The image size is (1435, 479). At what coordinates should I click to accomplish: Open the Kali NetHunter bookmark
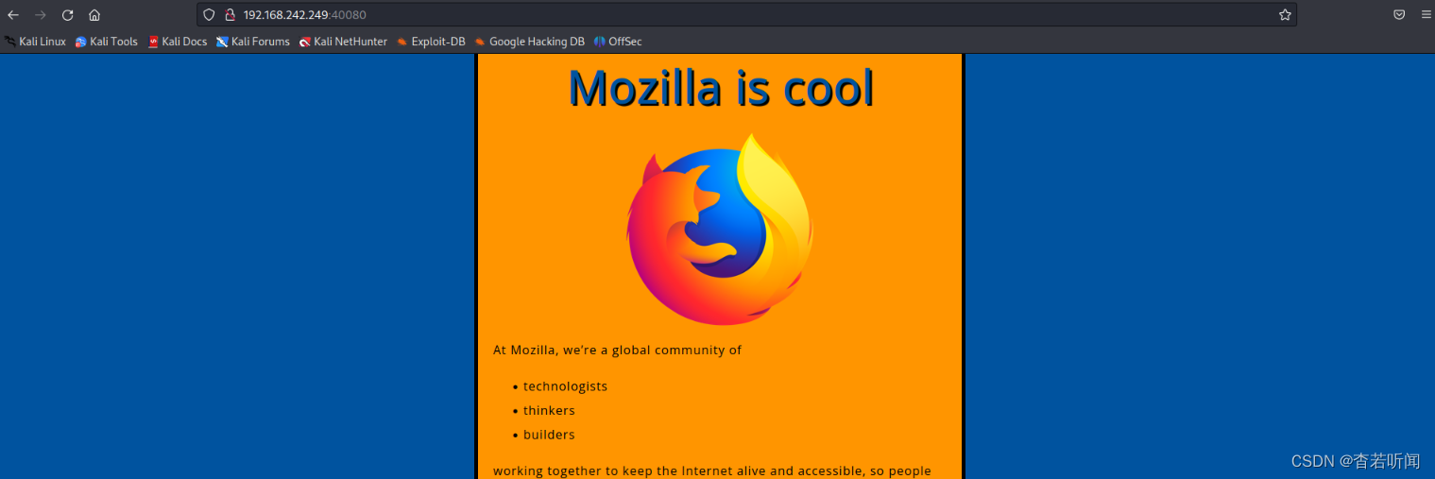(344, 42)
